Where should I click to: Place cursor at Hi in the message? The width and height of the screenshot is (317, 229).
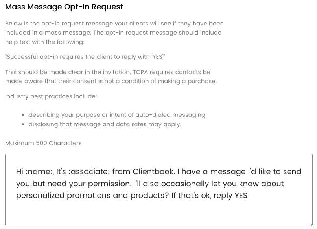click(20, 172)
